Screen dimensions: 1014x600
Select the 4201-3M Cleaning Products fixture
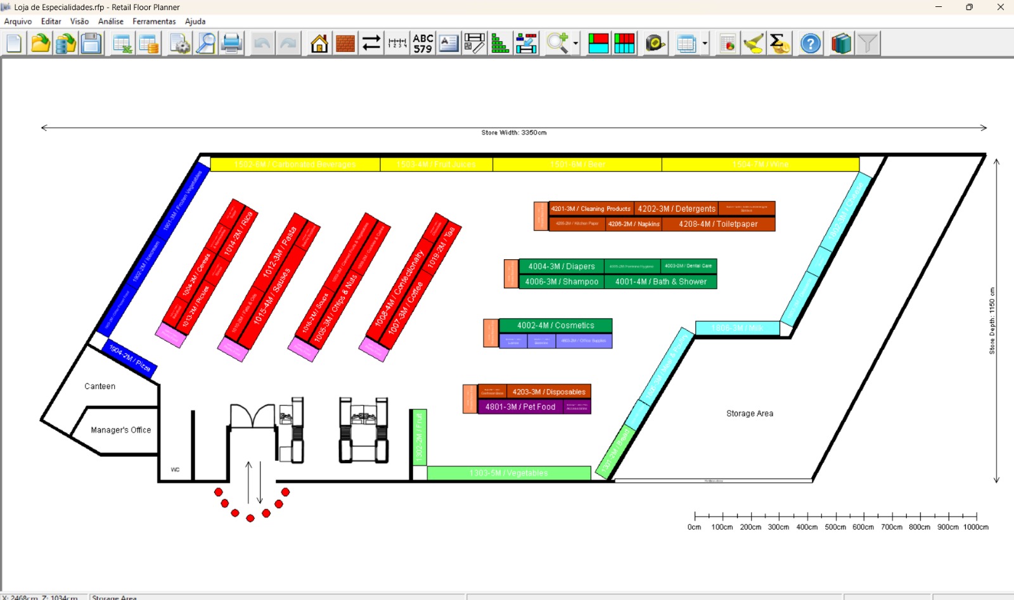(591, 208)
